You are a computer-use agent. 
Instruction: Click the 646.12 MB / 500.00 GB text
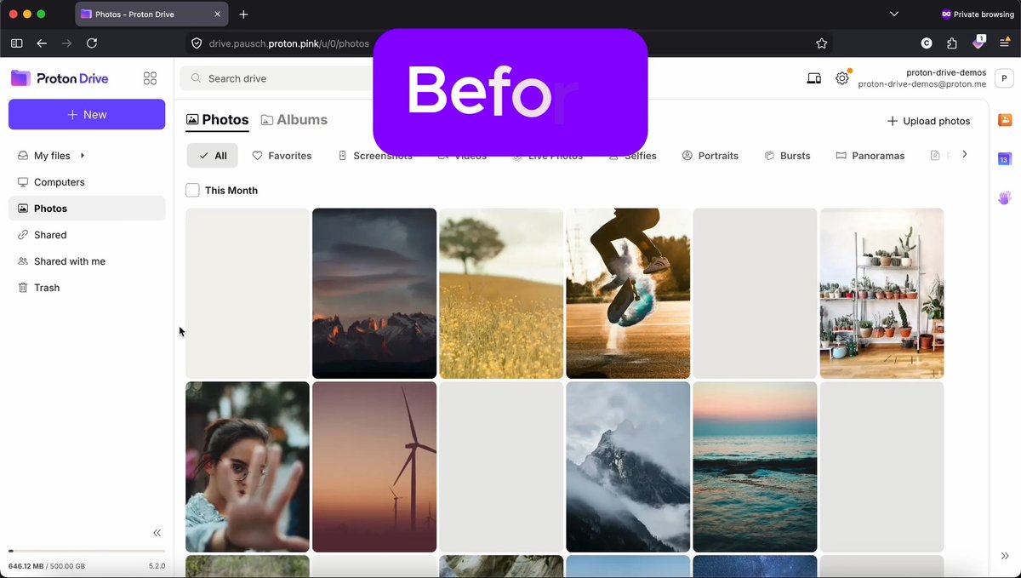click(47, 566)
